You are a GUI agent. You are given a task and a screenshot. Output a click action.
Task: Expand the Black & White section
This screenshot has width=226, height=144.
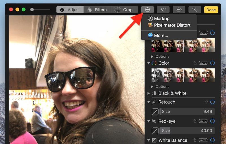click(149, 93)
